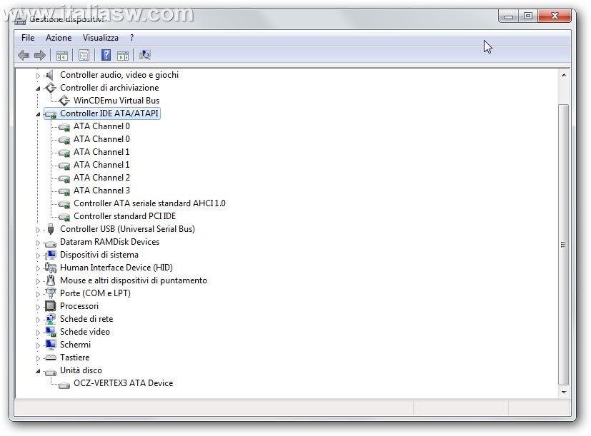The width and height of the screenshot is (591, 436).
Task: Expand Controller USB (Universal Serial Bus)
Action: click(x=39, y=230)
